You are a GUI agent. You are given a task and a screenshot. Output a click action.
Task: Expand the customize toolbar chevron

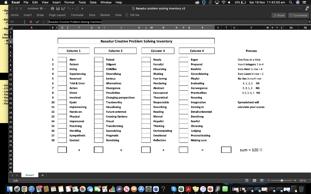(x=82, y=9)
